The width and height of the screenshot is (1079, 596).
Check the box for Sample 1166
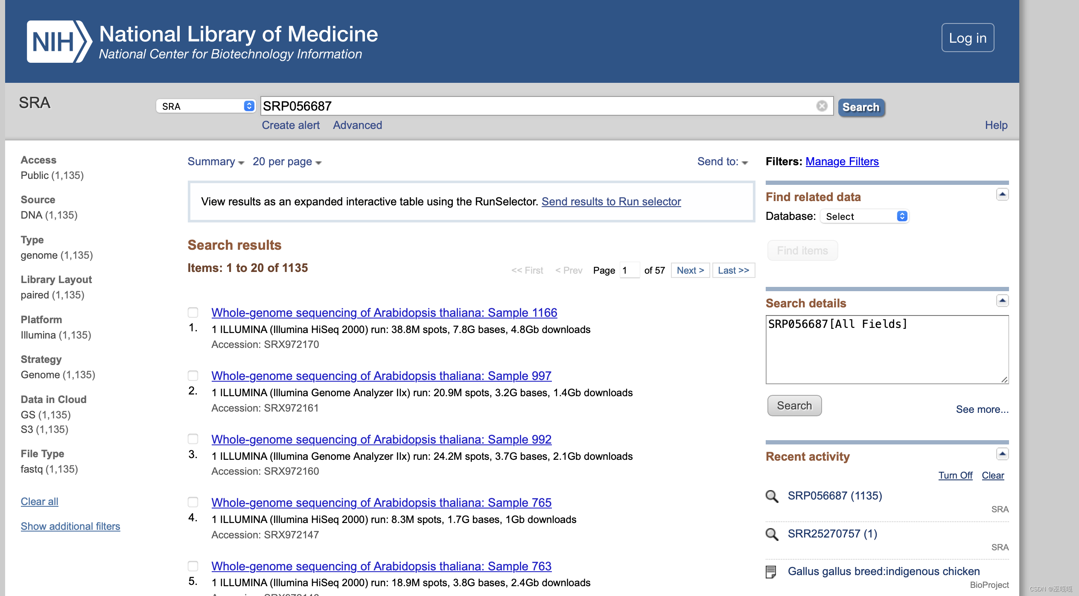[x=193, y=313]
